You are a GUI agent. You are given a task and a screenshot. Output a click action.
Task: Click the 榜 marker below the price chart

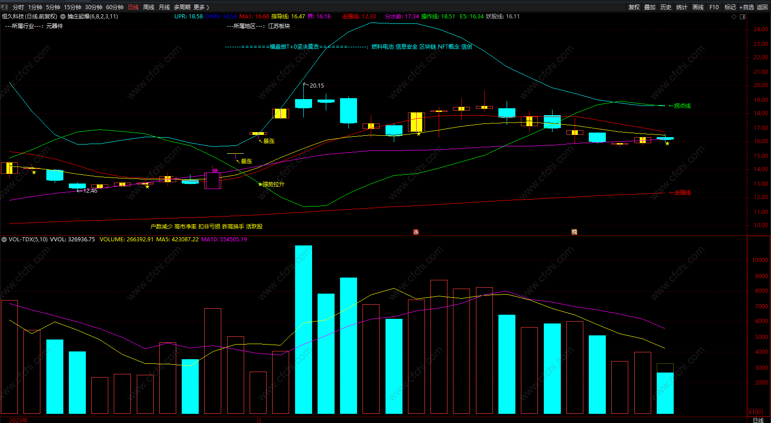point(574,232)
